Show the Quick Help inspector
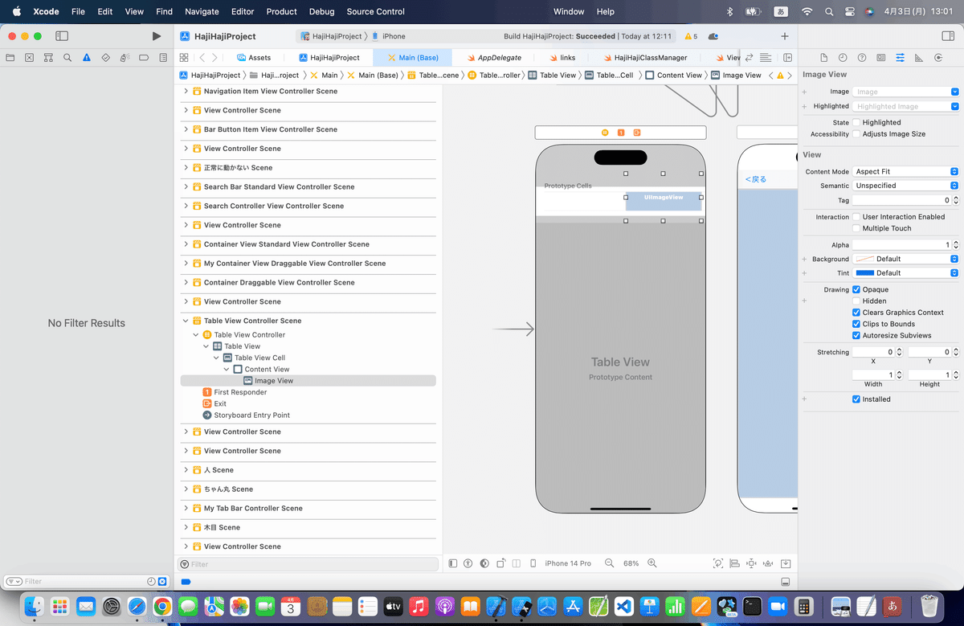 [862, 58]
